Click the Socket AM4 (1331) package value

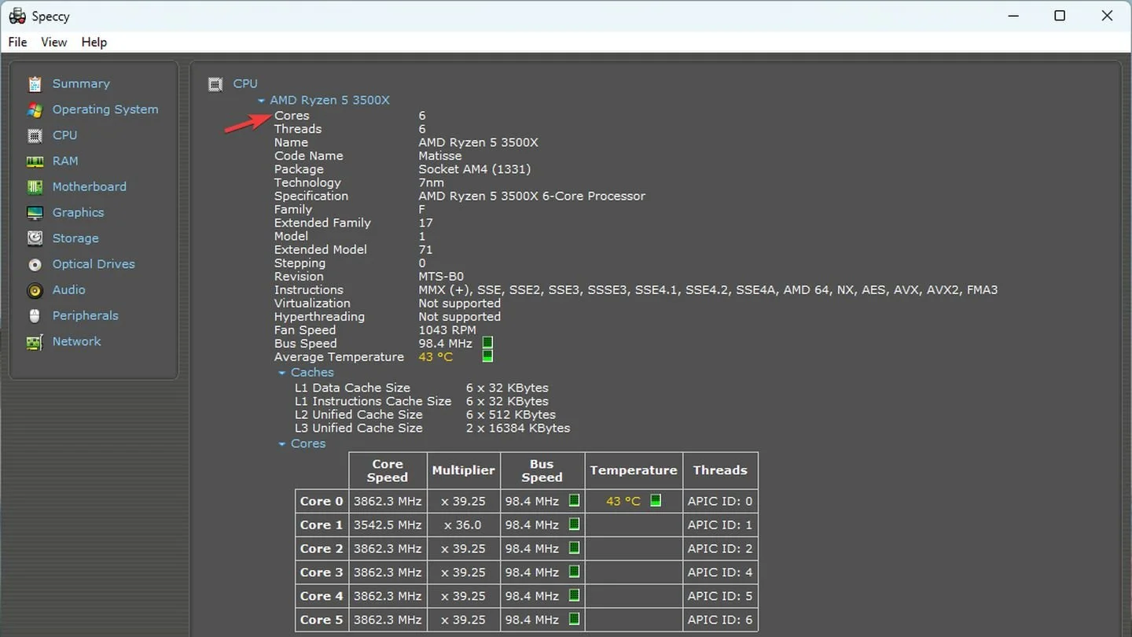click(474, 169)
